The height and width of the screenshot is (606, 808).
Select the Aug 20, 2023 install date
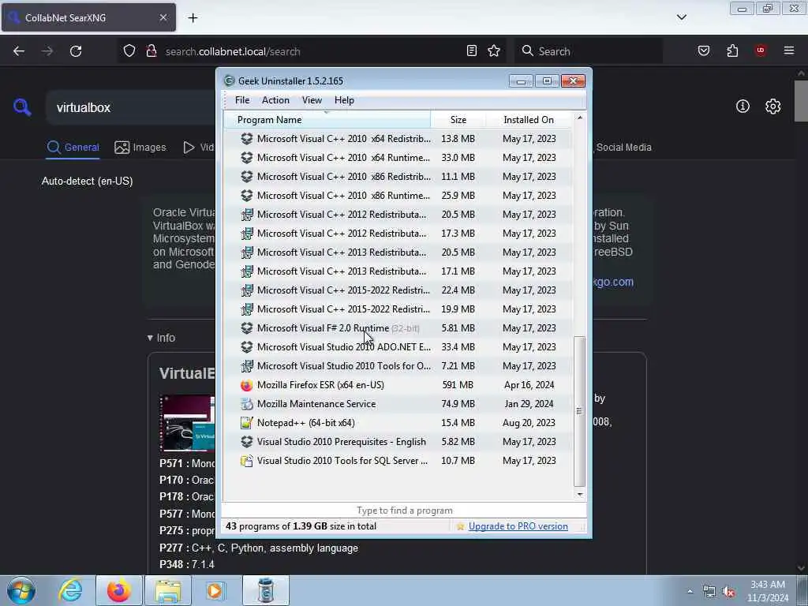[x=529, y=423]
